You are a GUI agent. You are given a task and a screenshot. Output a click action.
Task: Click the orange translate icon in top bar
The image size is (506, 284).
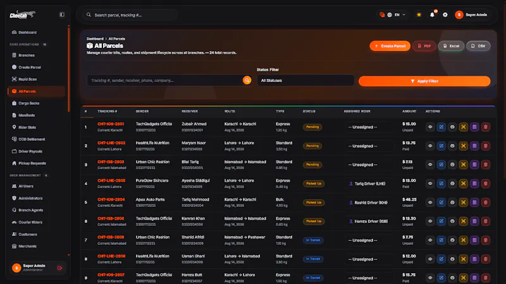[382, 15]
